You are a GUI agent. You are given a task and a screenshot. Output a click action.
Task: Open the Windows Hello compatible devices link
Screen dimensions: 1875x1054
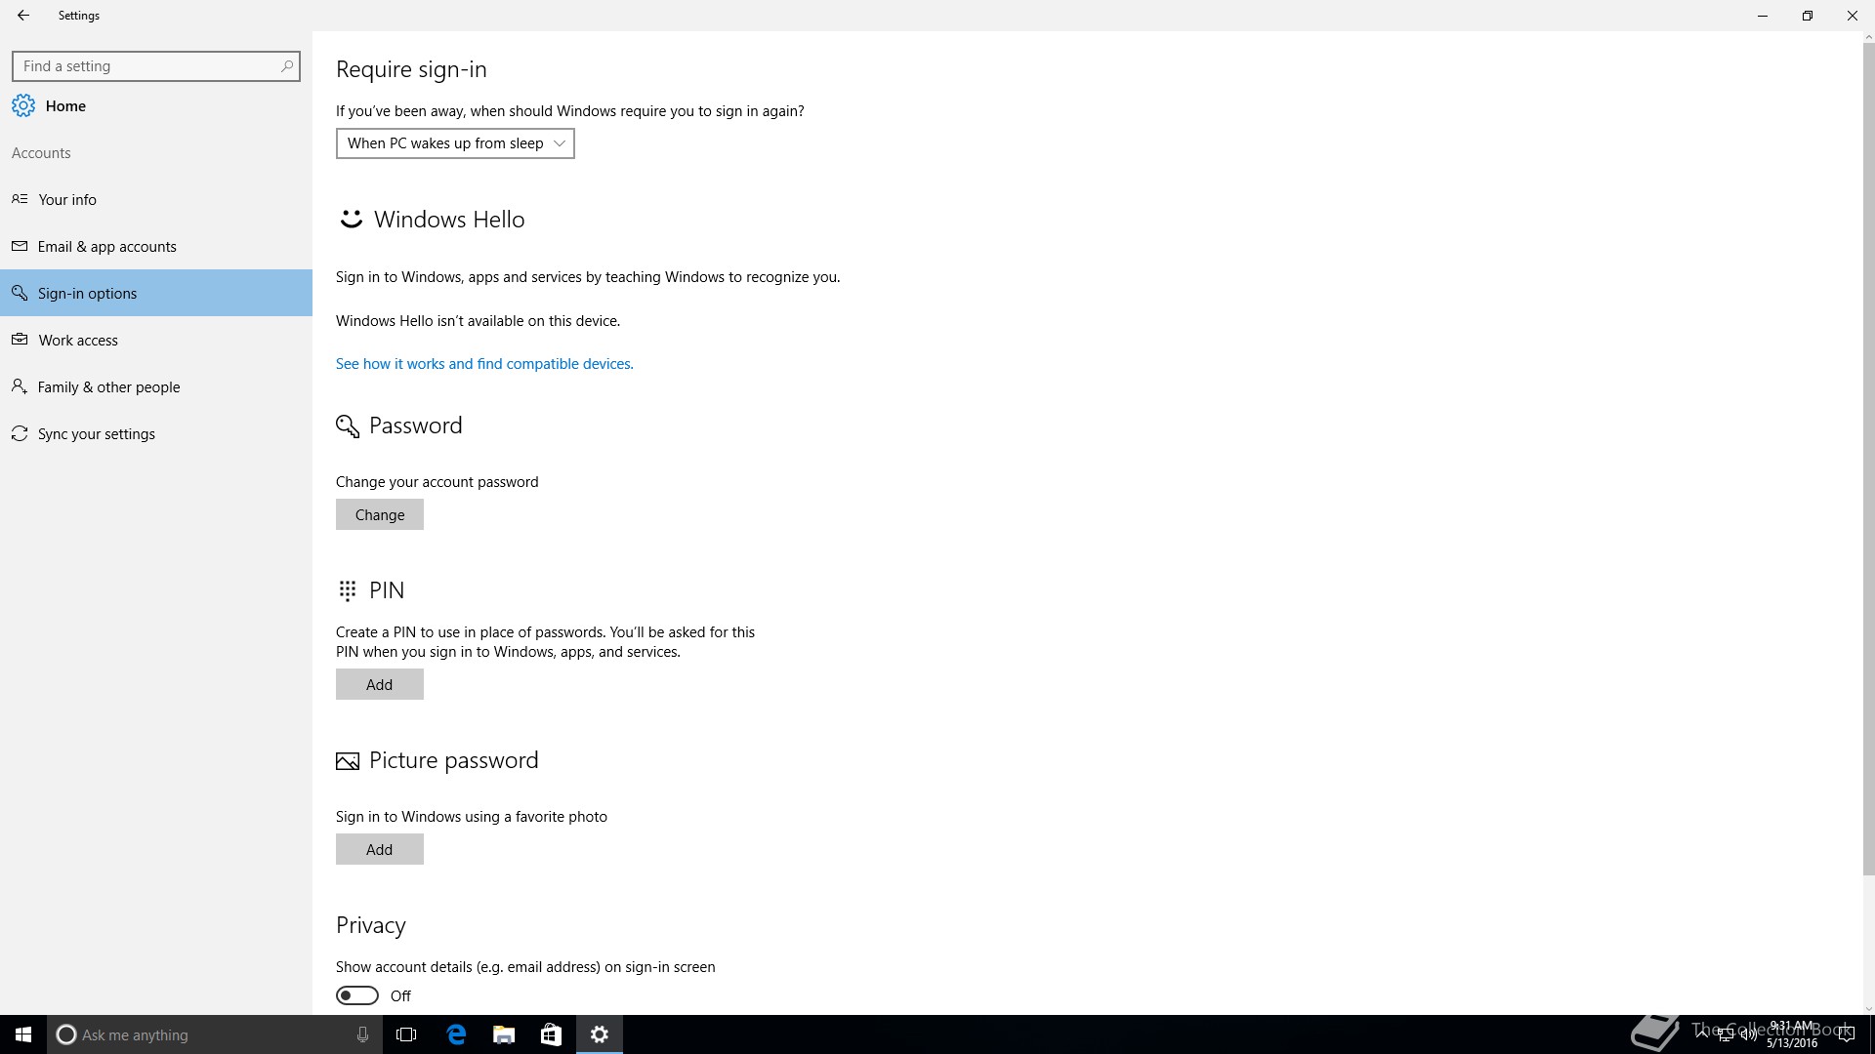484,363
